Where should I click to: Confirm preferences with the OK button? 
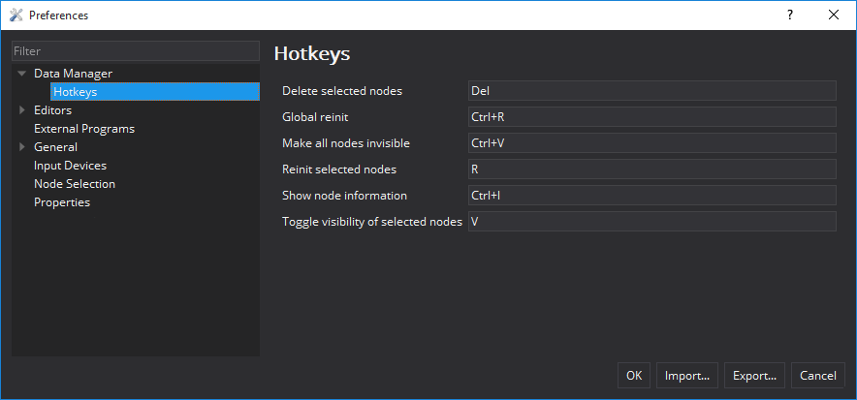[634, 376]
